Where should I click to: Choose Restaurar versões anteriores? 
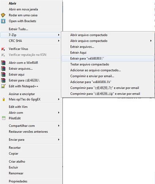point(28,132)
